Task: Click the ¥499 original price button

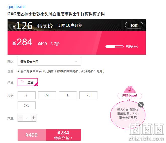Action: (x=32, y=135)
